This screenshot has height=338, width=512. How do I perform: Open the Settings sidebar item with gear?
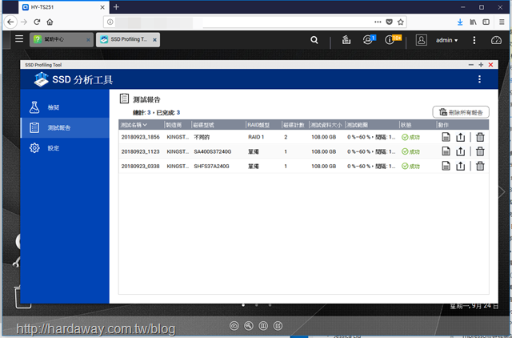[x=65, y=147]
